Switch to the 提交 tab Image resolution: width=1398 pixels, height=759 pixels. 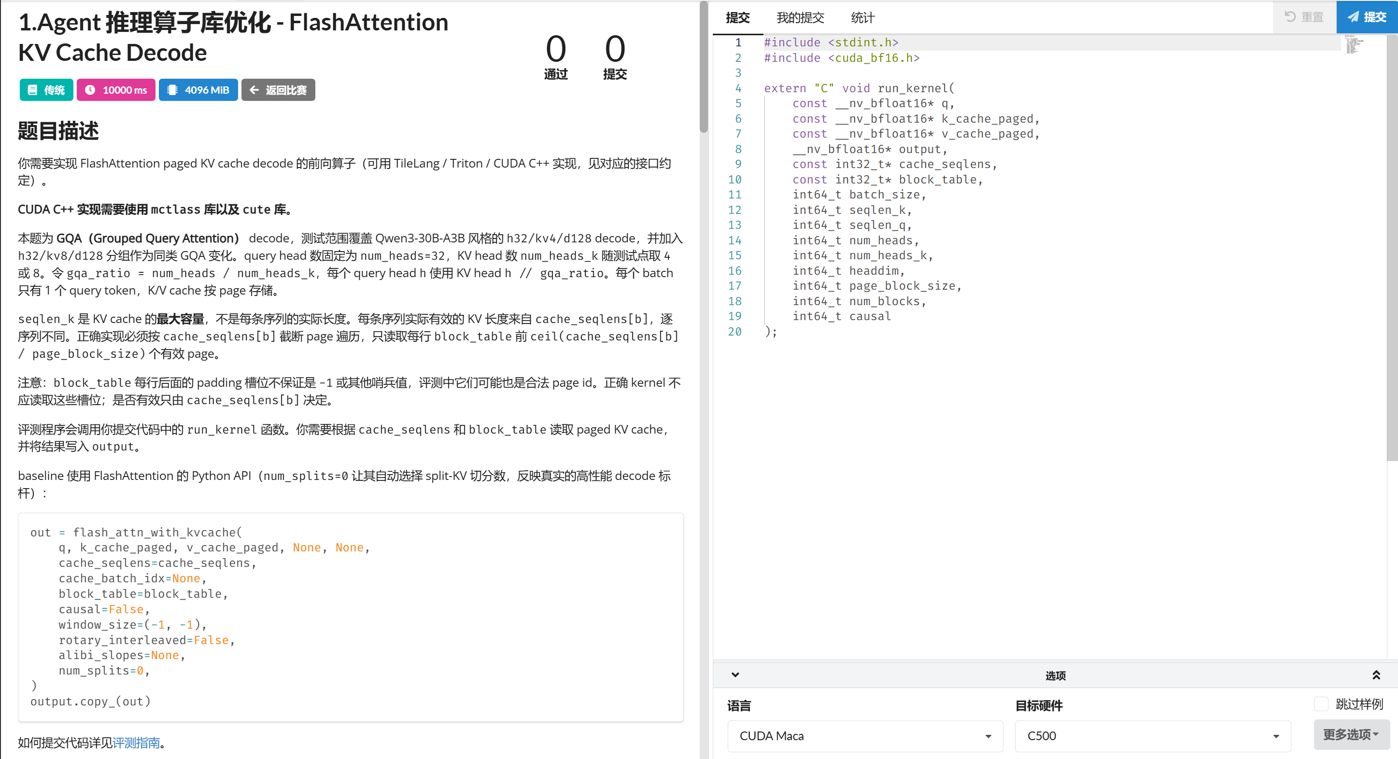pyautogui.click(x=738, y=18)
